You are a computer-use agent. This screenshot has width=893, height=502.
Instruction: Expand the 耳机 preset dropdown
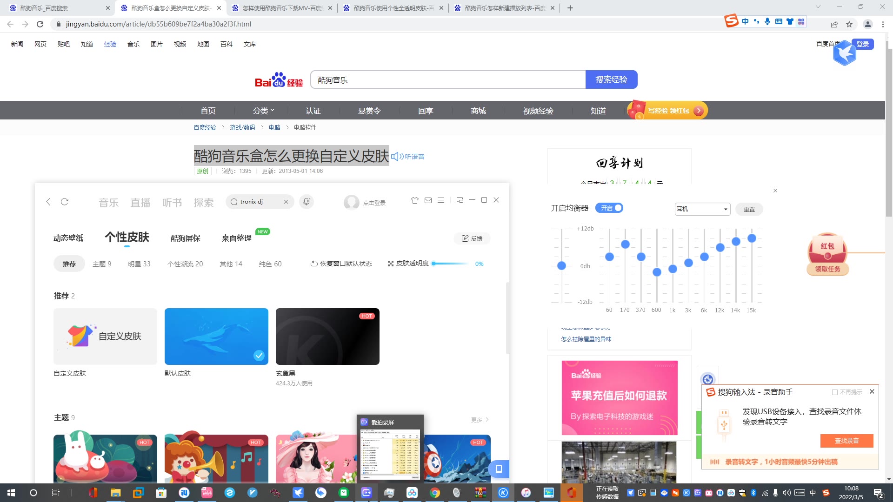coord(702,209)
